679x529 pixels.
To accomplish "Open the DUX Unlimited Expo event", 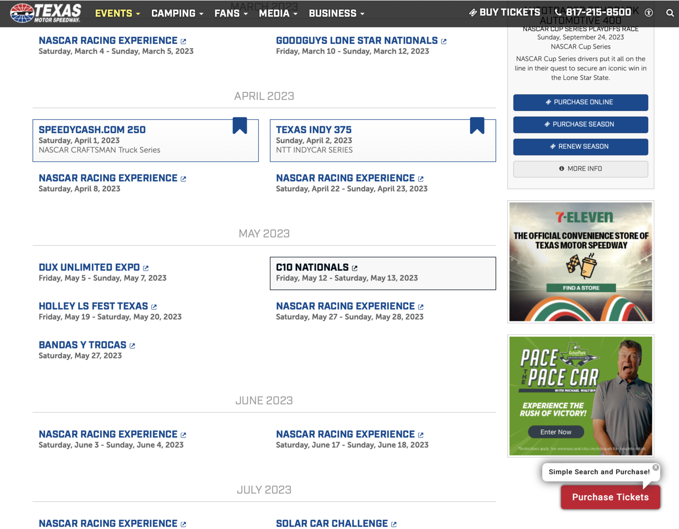I will [89, 267].
